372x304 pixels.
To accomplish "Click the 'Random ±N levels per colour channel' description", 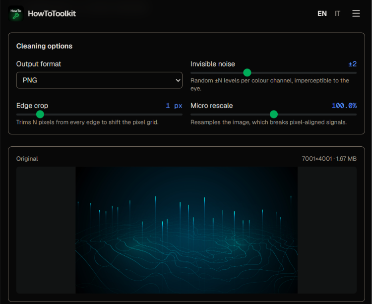I will pyautogui.click(x=270, y=84).
